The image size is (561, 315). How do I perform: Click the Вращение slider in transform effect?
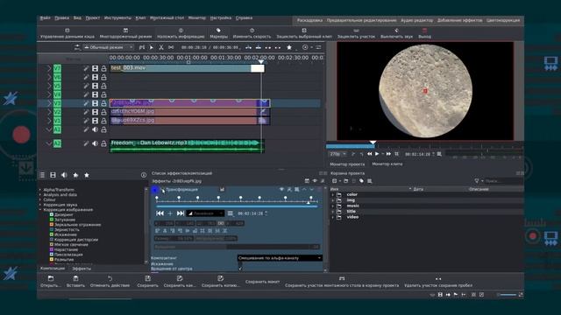tap(237, 247)
